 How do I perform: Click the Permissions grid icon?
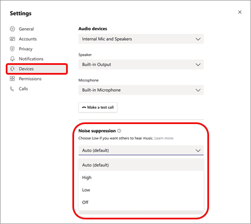pos(12,79)
